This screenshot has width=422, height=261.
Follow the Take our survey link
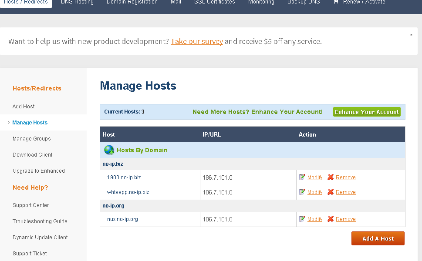[197, 41]
